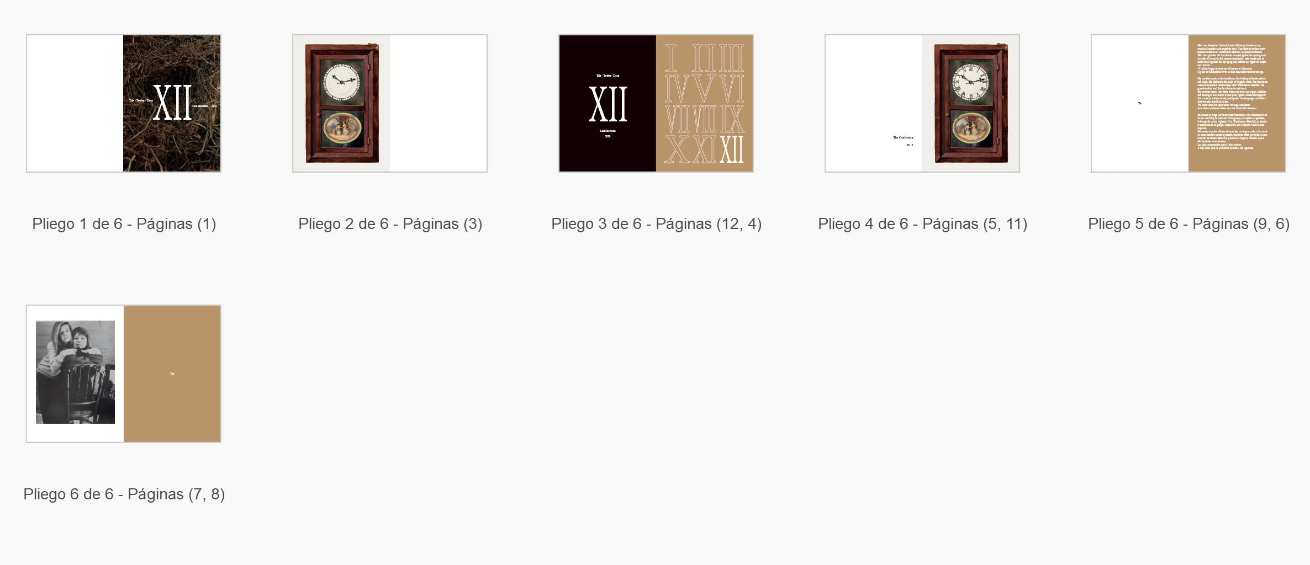Open the Pliego 2 clock spread thumbnail
This screenshot has height=565, width=1310.
click(390, 103)
